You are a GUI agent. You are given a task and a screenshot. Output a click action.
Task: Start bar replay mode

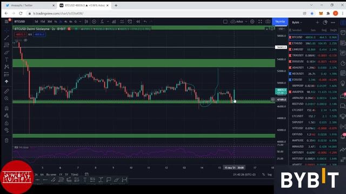[138, 22]
